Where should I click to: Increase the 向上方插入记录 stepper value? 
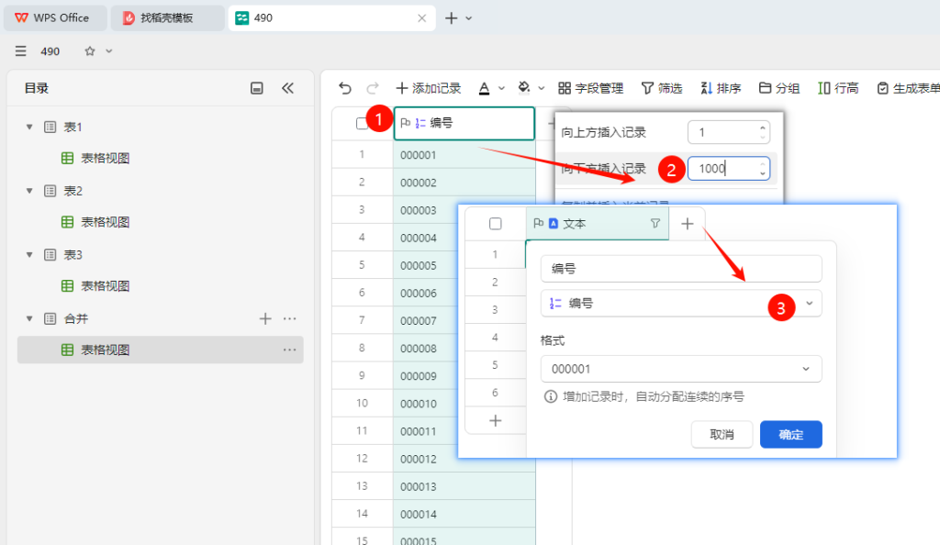pos(763,128)
